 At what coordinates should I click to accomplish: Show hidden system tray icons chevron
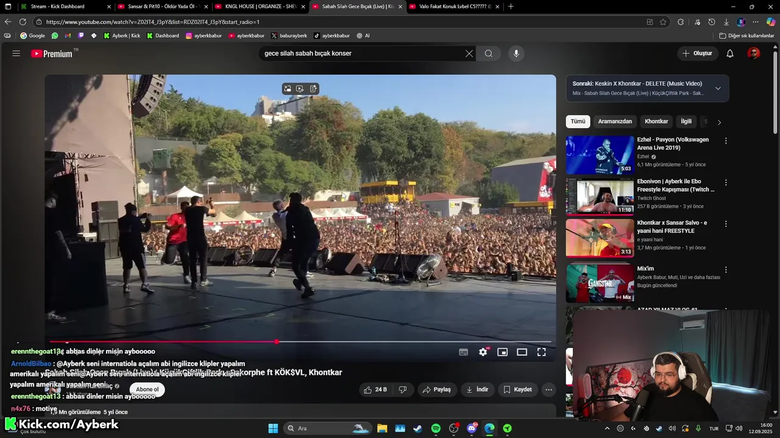point(607,428)
